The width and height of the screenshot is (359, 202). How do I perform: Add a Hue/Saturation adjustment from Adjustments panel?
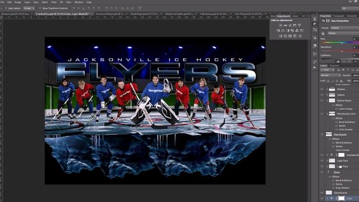click(x=278, y=31)
